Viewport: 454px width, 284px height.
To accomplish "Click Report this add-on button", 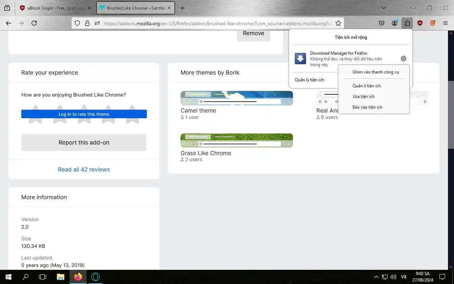I will (84, 142).
